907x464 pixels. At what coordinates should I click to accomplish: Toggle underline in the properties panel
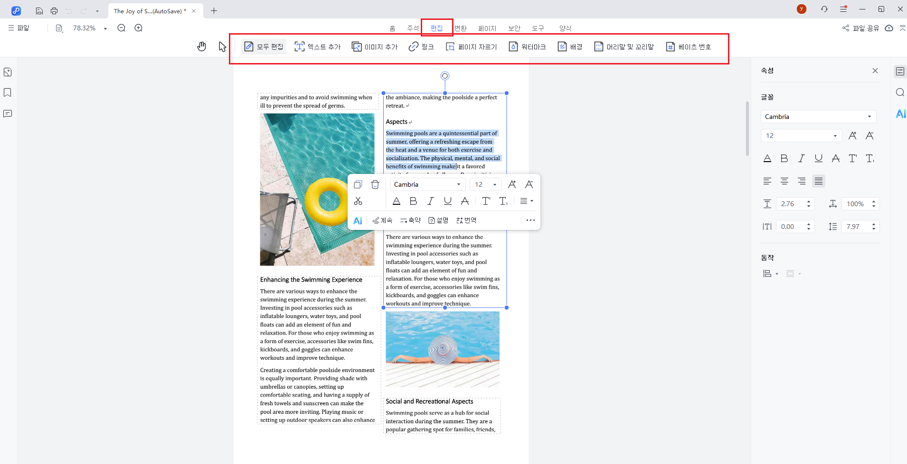point(818,158)
